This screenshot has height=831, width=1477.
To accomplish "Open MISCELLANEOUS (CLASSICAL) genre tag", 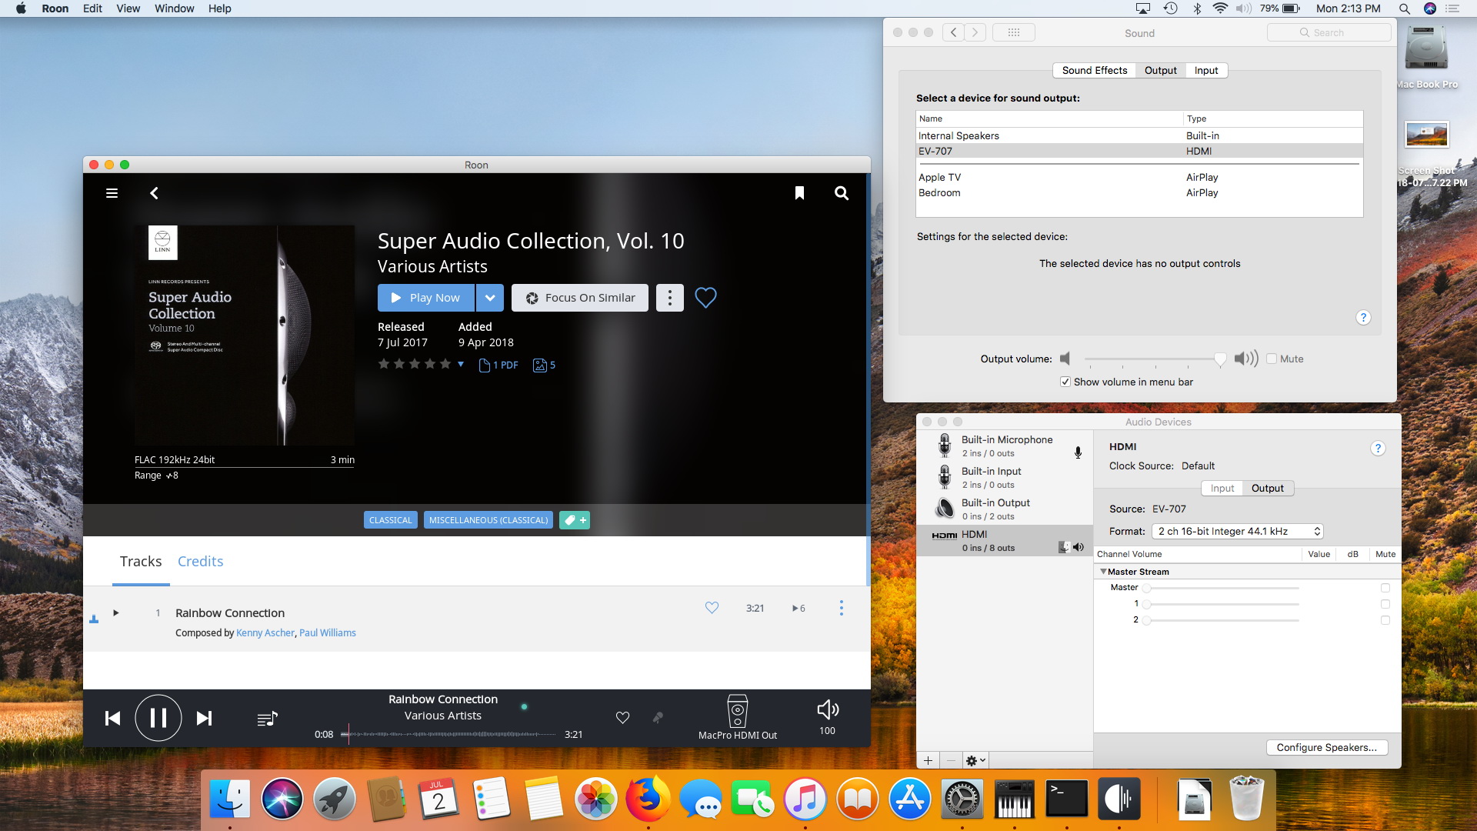I will pos(488,520).
